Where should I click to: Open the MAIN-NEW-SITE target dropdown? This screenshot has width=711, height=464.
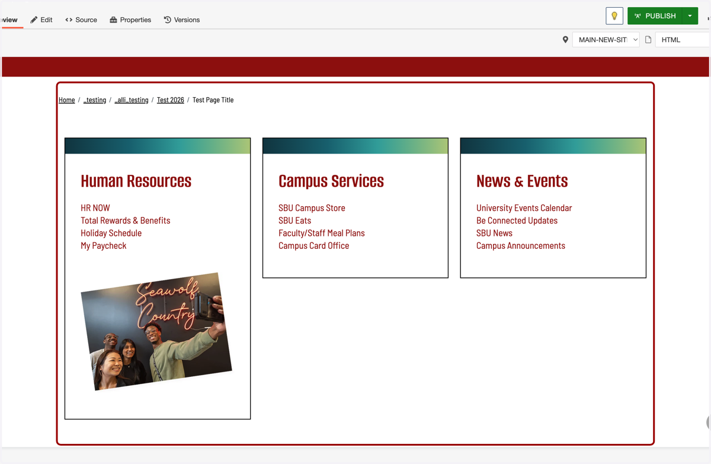point(606,40)
